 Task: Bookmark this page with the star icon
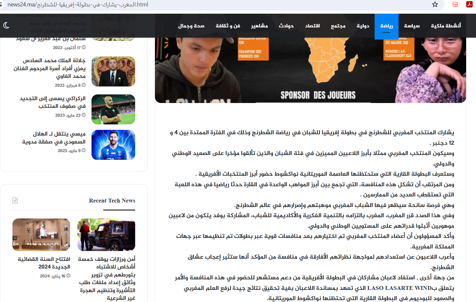click(435, 4)
